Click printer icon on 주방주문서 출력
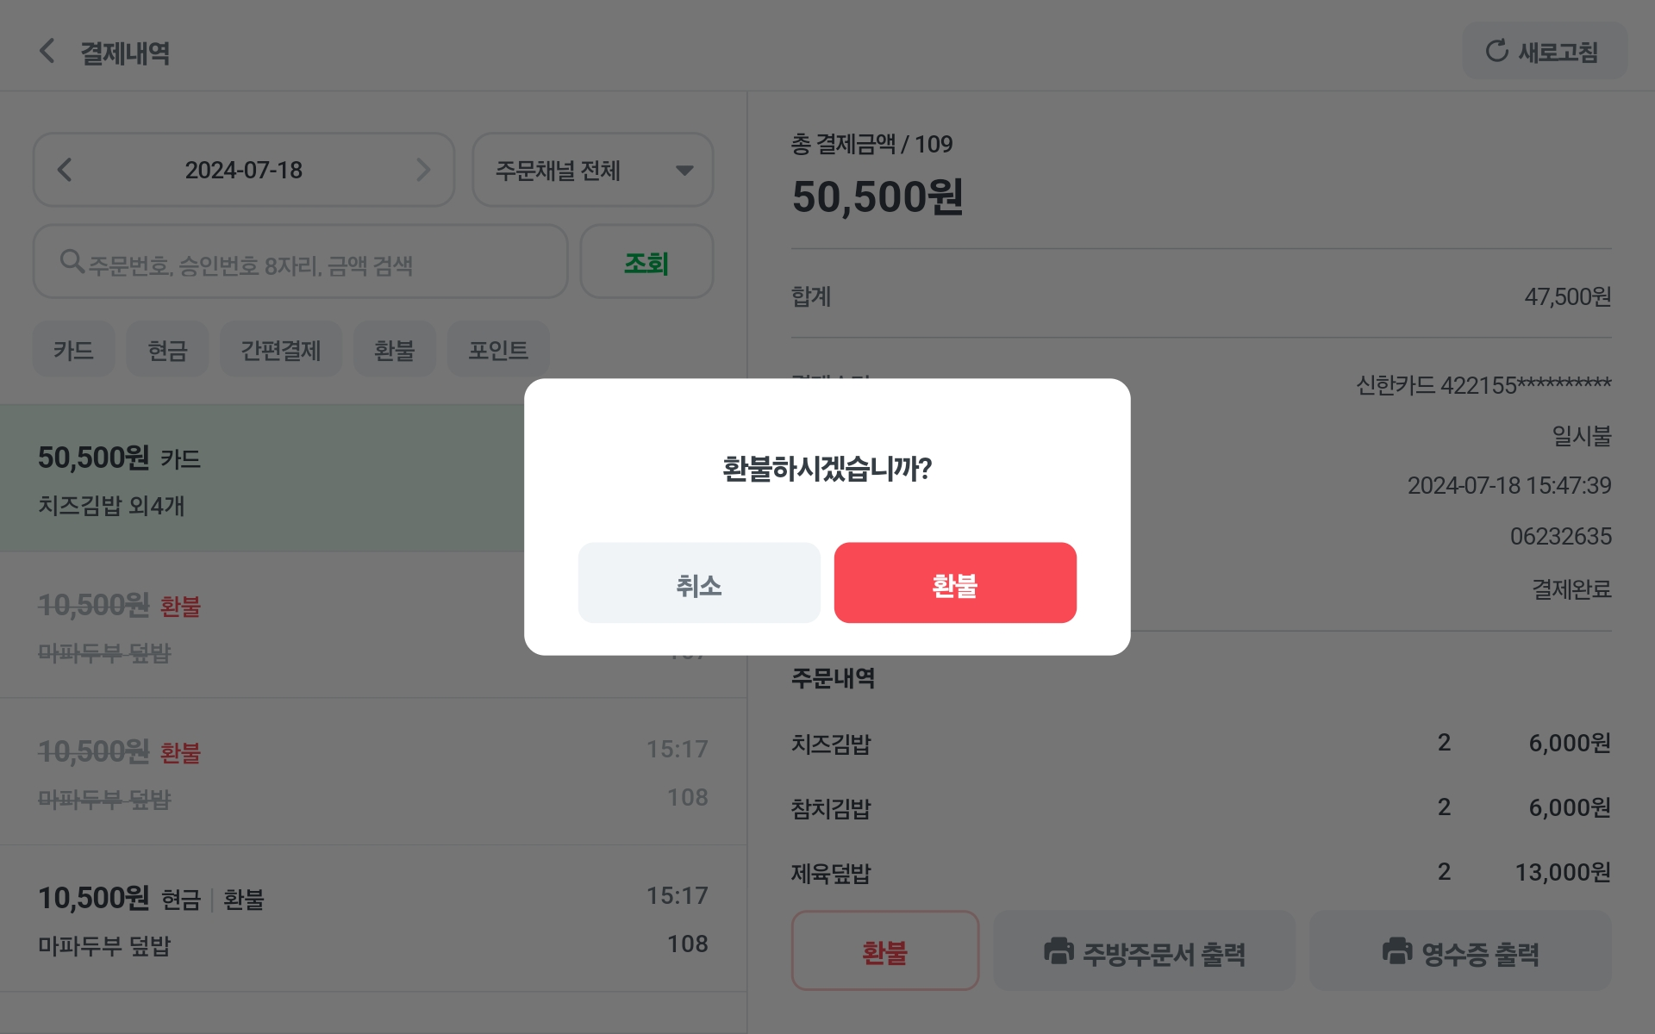Screen dimensions: 1655x1034 [1059, 951]
